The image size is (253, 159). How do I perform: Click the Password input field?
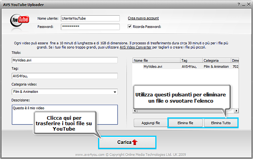[90, 27]
